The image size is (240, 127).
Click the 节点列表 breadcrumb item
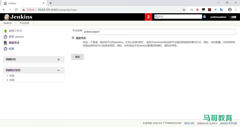[24, 23]
